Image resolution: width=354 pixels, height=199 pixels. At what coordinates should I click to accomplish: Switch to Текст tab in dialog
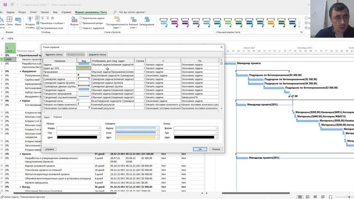coord(46,117)
